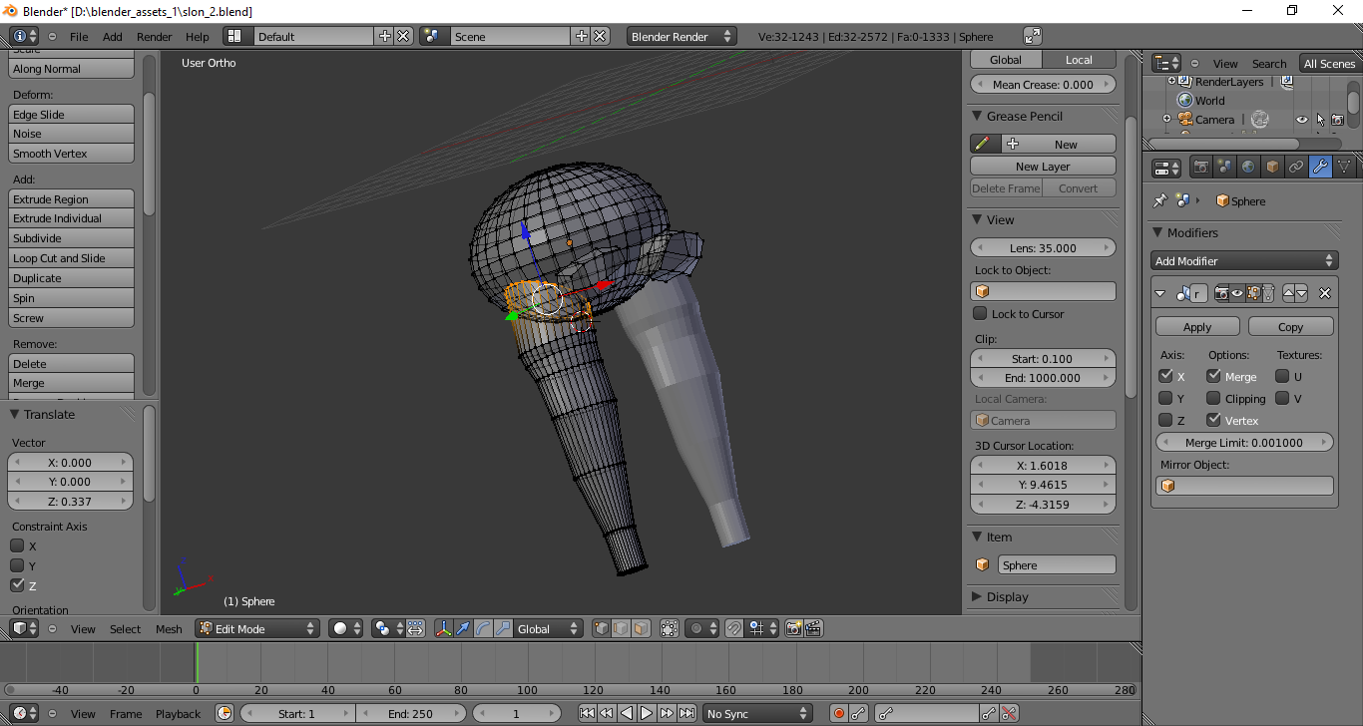Screen dimensions: 1363x726
Task: Open the Object constraints chain-link tab
Action: click(x=1296, y=168)
